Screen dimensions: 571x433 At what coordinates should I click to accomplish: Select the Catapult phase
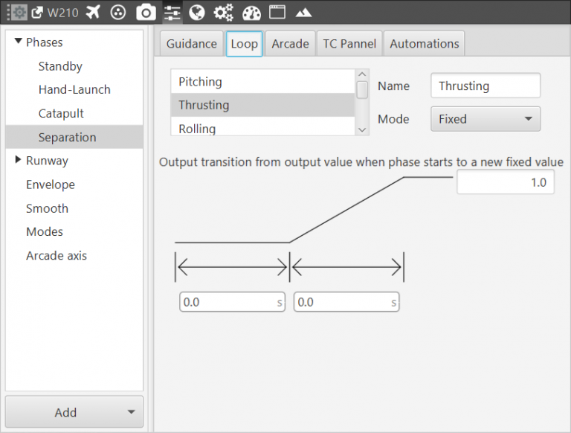pyautogui.click(x=74, y=113)
